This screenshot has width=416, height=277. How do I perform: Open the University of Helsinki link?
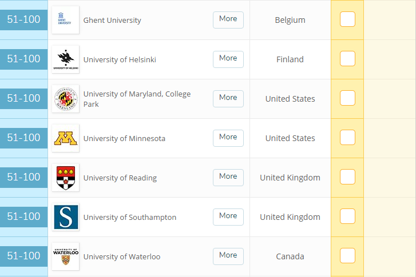(120, 59)
